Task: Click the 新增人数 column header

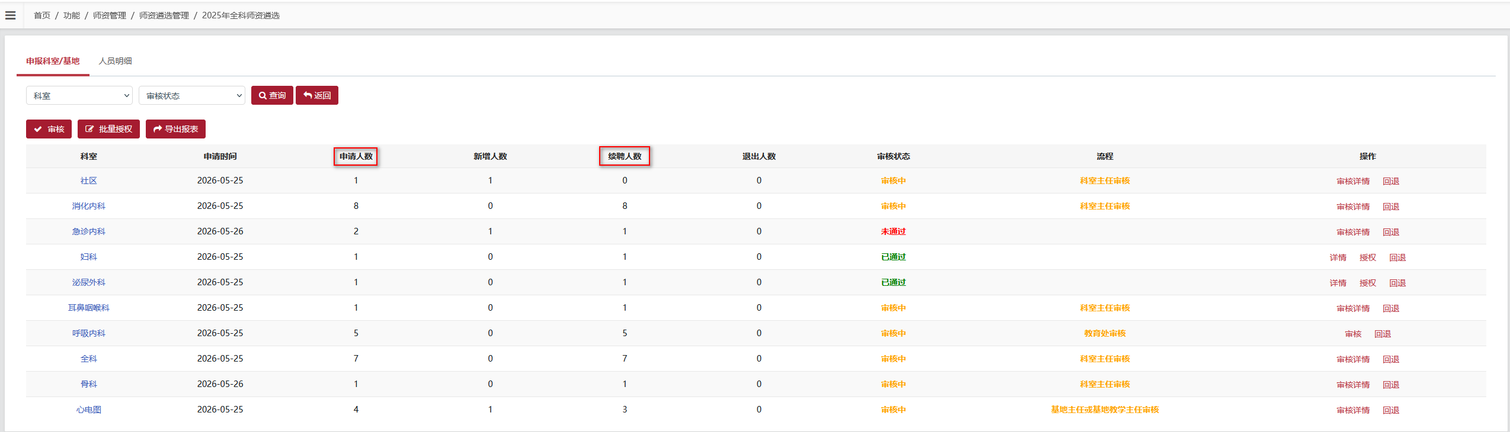Action: 490,156
